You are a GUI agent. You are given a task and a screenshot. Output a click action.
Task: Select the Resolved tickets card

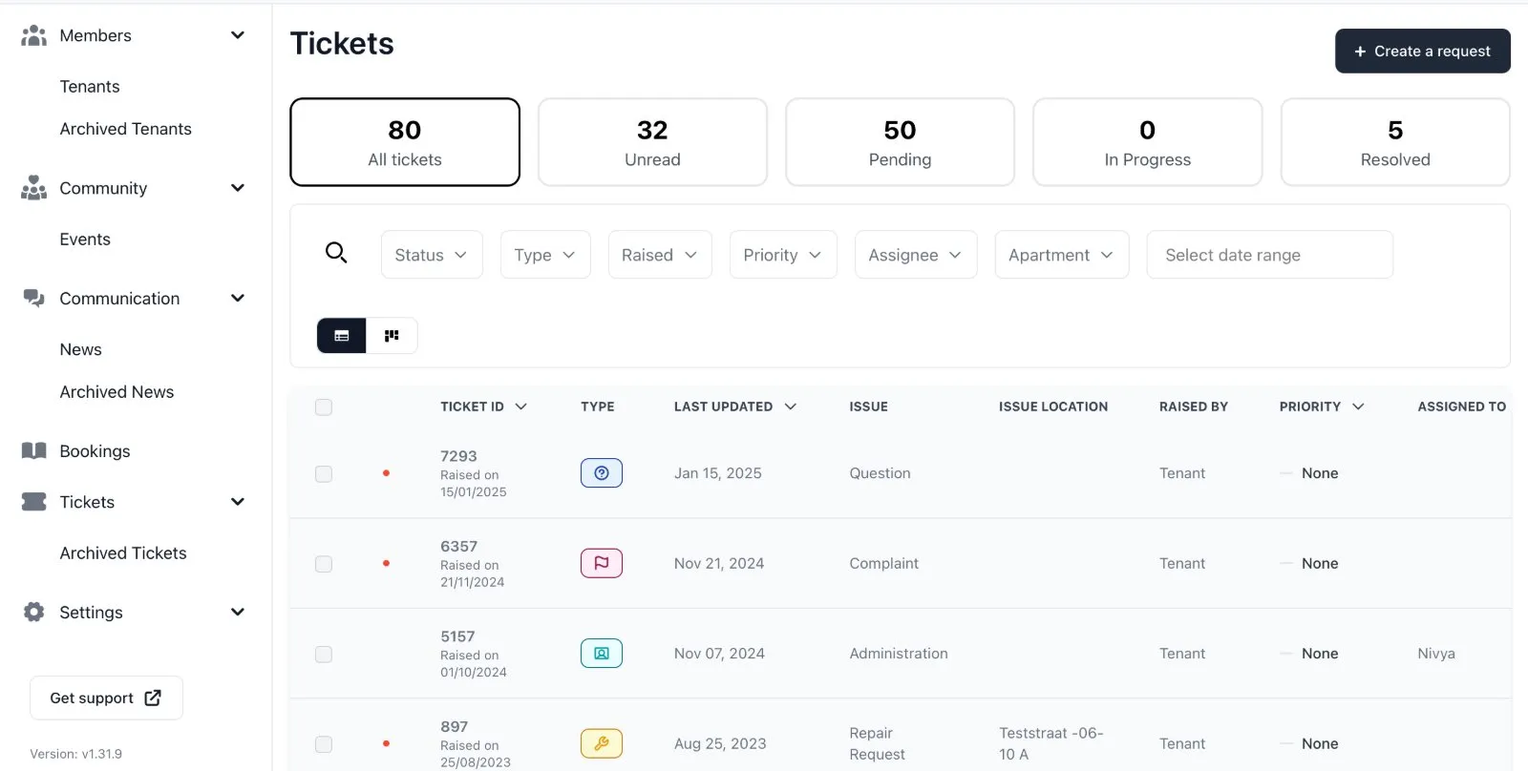point(1395,142)
